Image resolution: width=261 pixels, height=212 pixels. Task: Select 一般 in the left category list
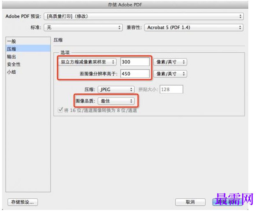pos(28,41)
